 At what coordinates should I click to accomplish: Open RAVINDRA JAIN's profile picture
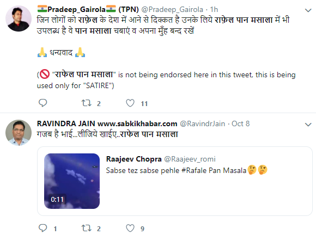click(x=19, y=133)
